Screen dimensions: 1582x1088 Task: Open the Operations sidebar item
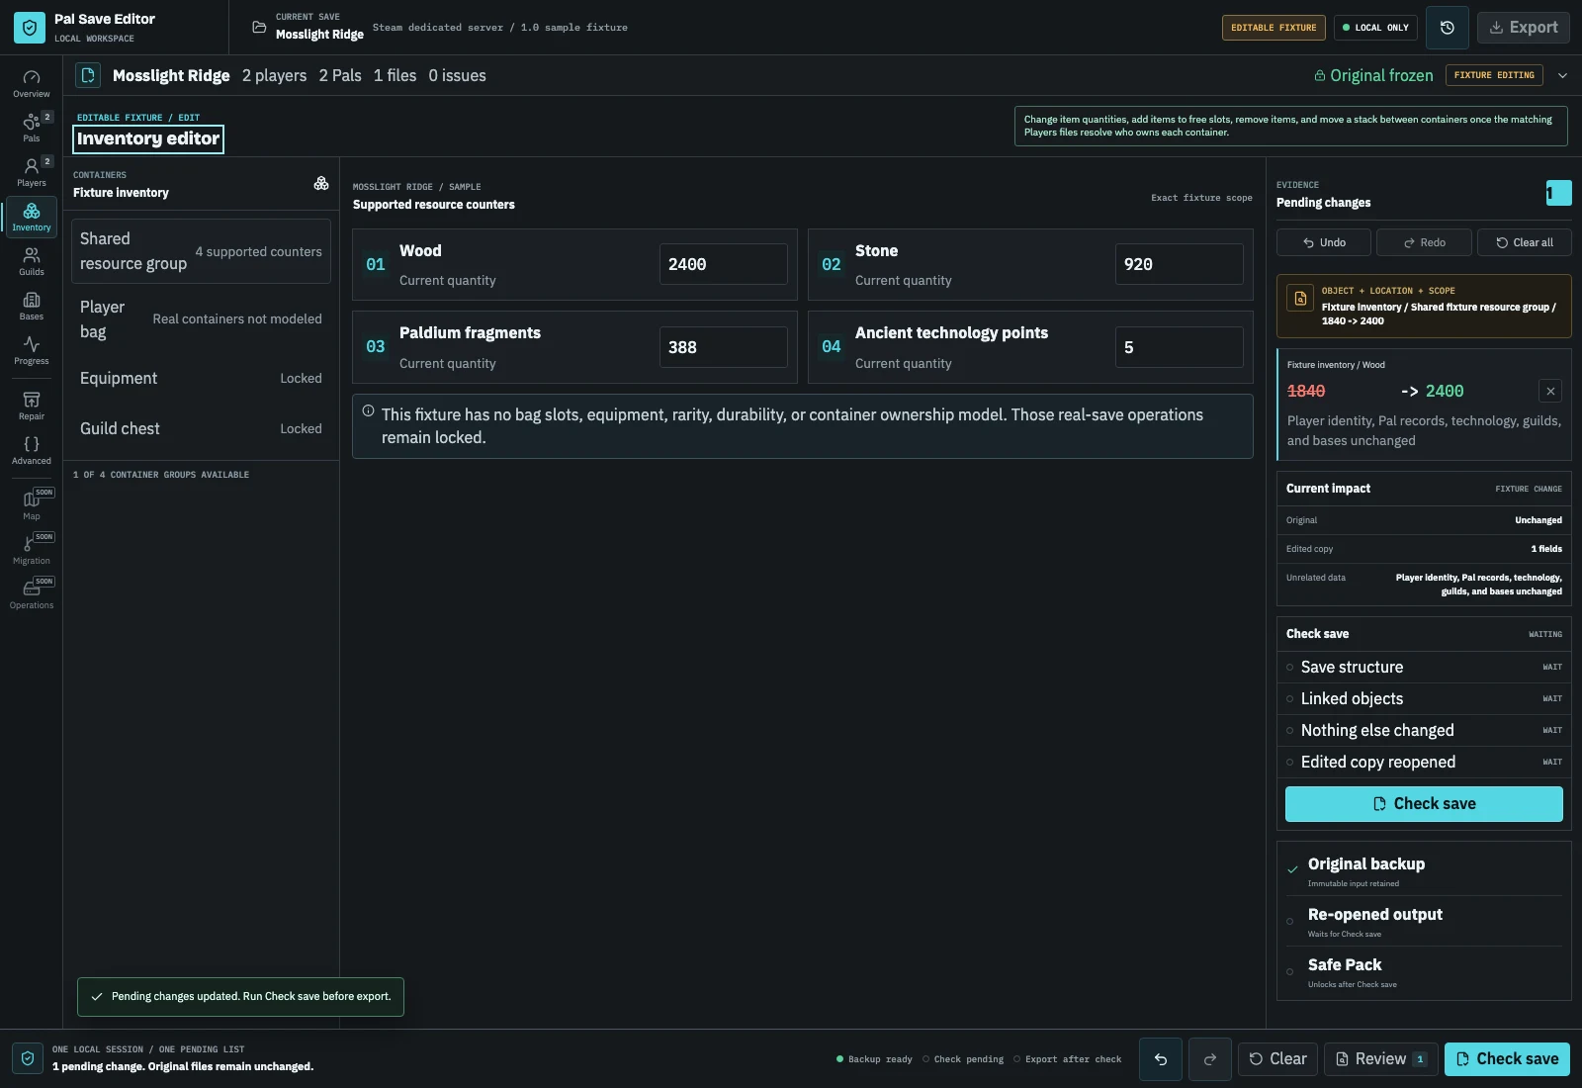coord(32,595)
